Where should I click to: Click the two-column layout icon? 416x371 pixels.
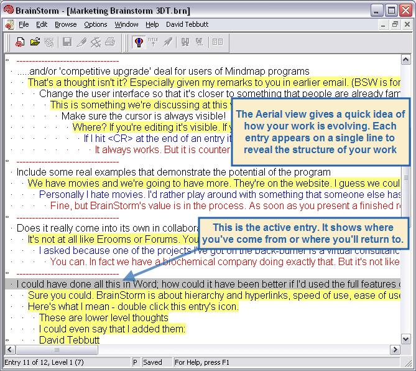(218, 42)
